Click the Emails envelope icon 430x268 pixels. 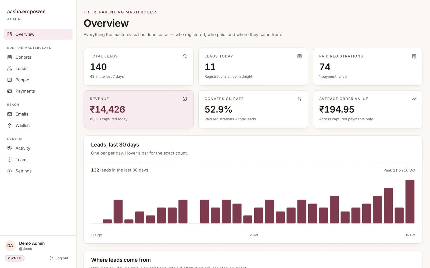10,114
